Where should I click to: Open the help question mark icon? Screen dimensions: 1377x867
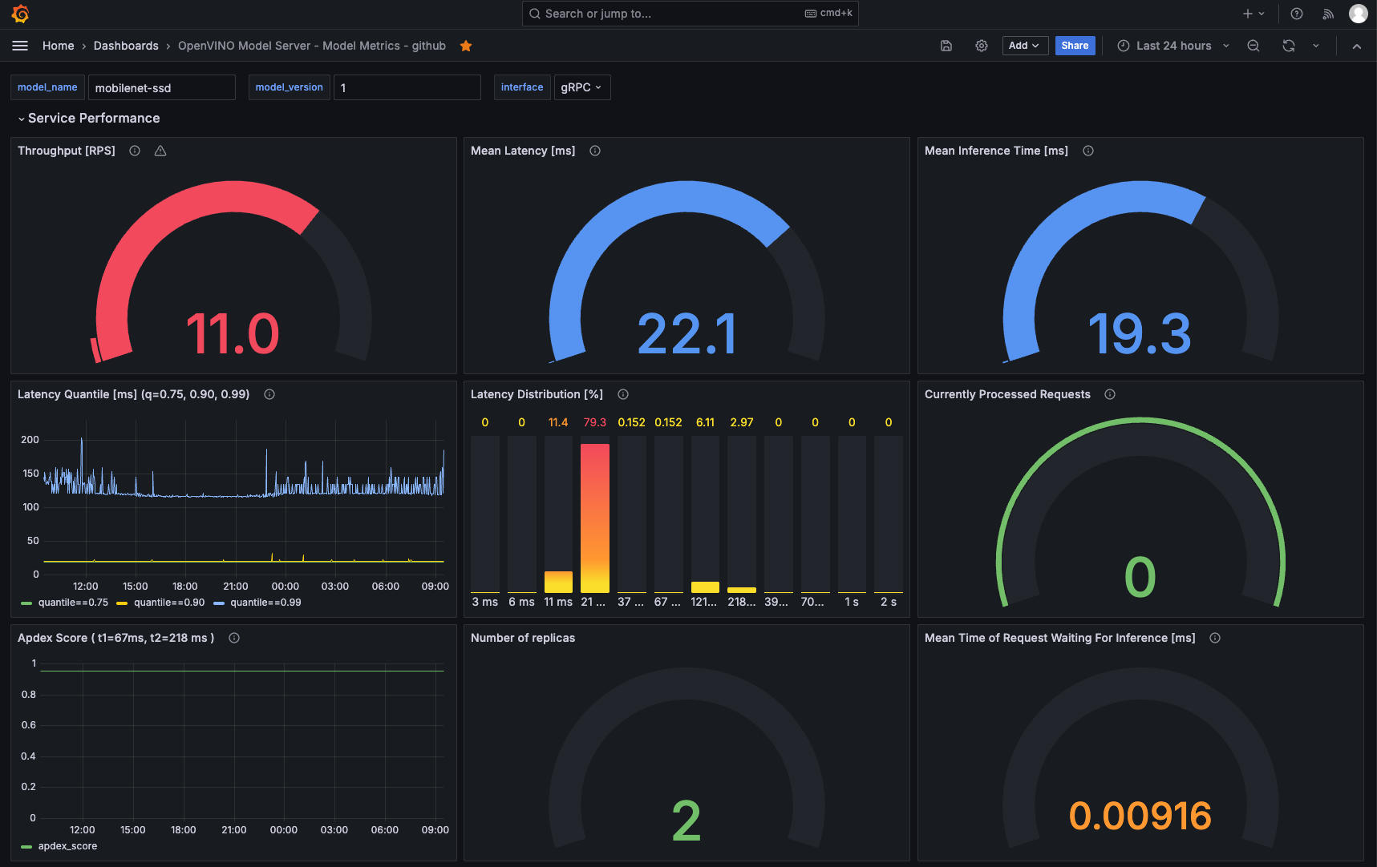pos(1297,14)
